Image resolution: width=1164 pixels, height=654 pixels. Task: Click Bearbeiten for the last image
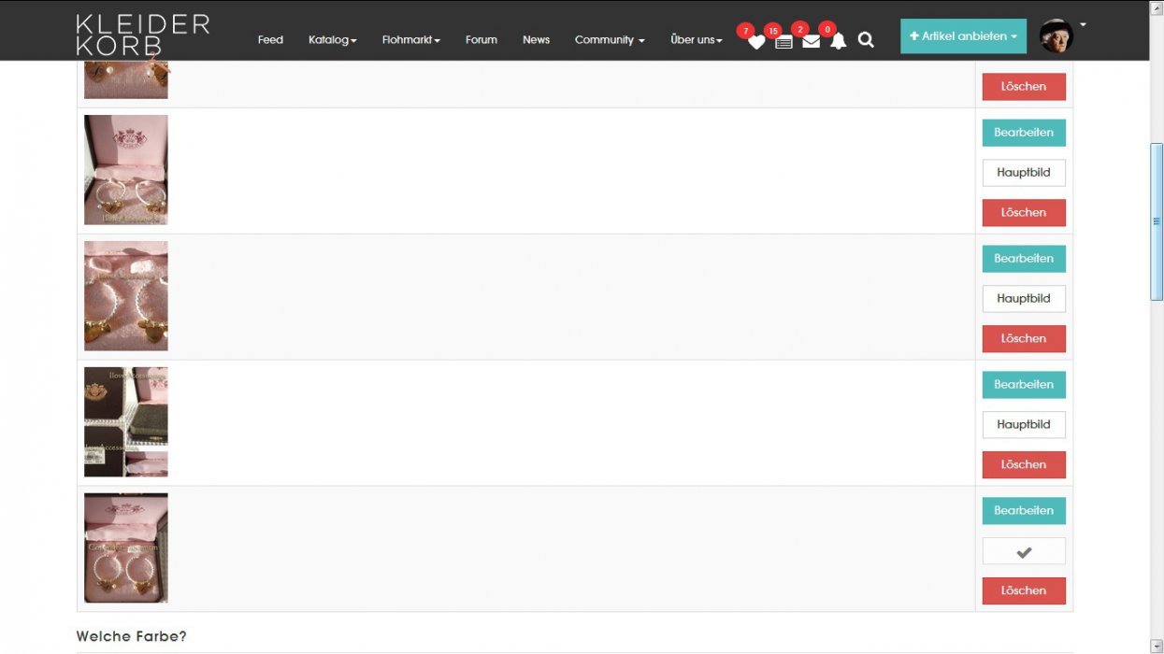[x=1023, y=511]
